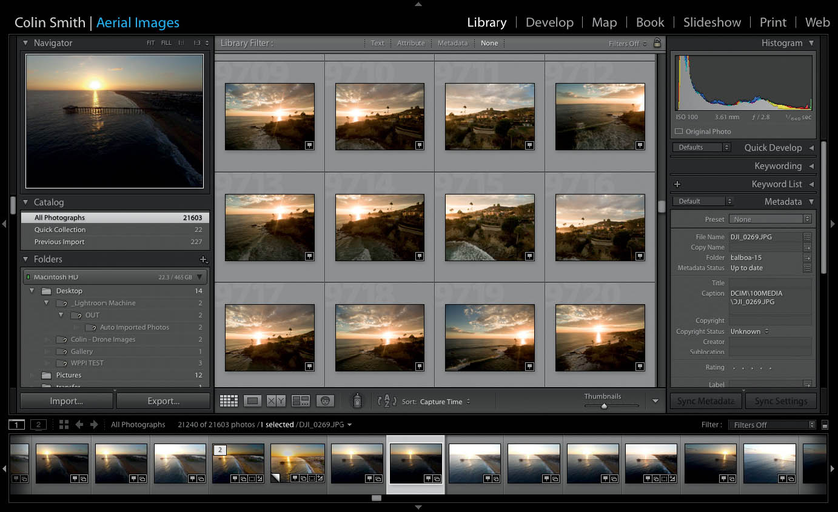This screenshot has width=838, height=512.
Task: Click the main window display button 1
Action: (17, 424)
